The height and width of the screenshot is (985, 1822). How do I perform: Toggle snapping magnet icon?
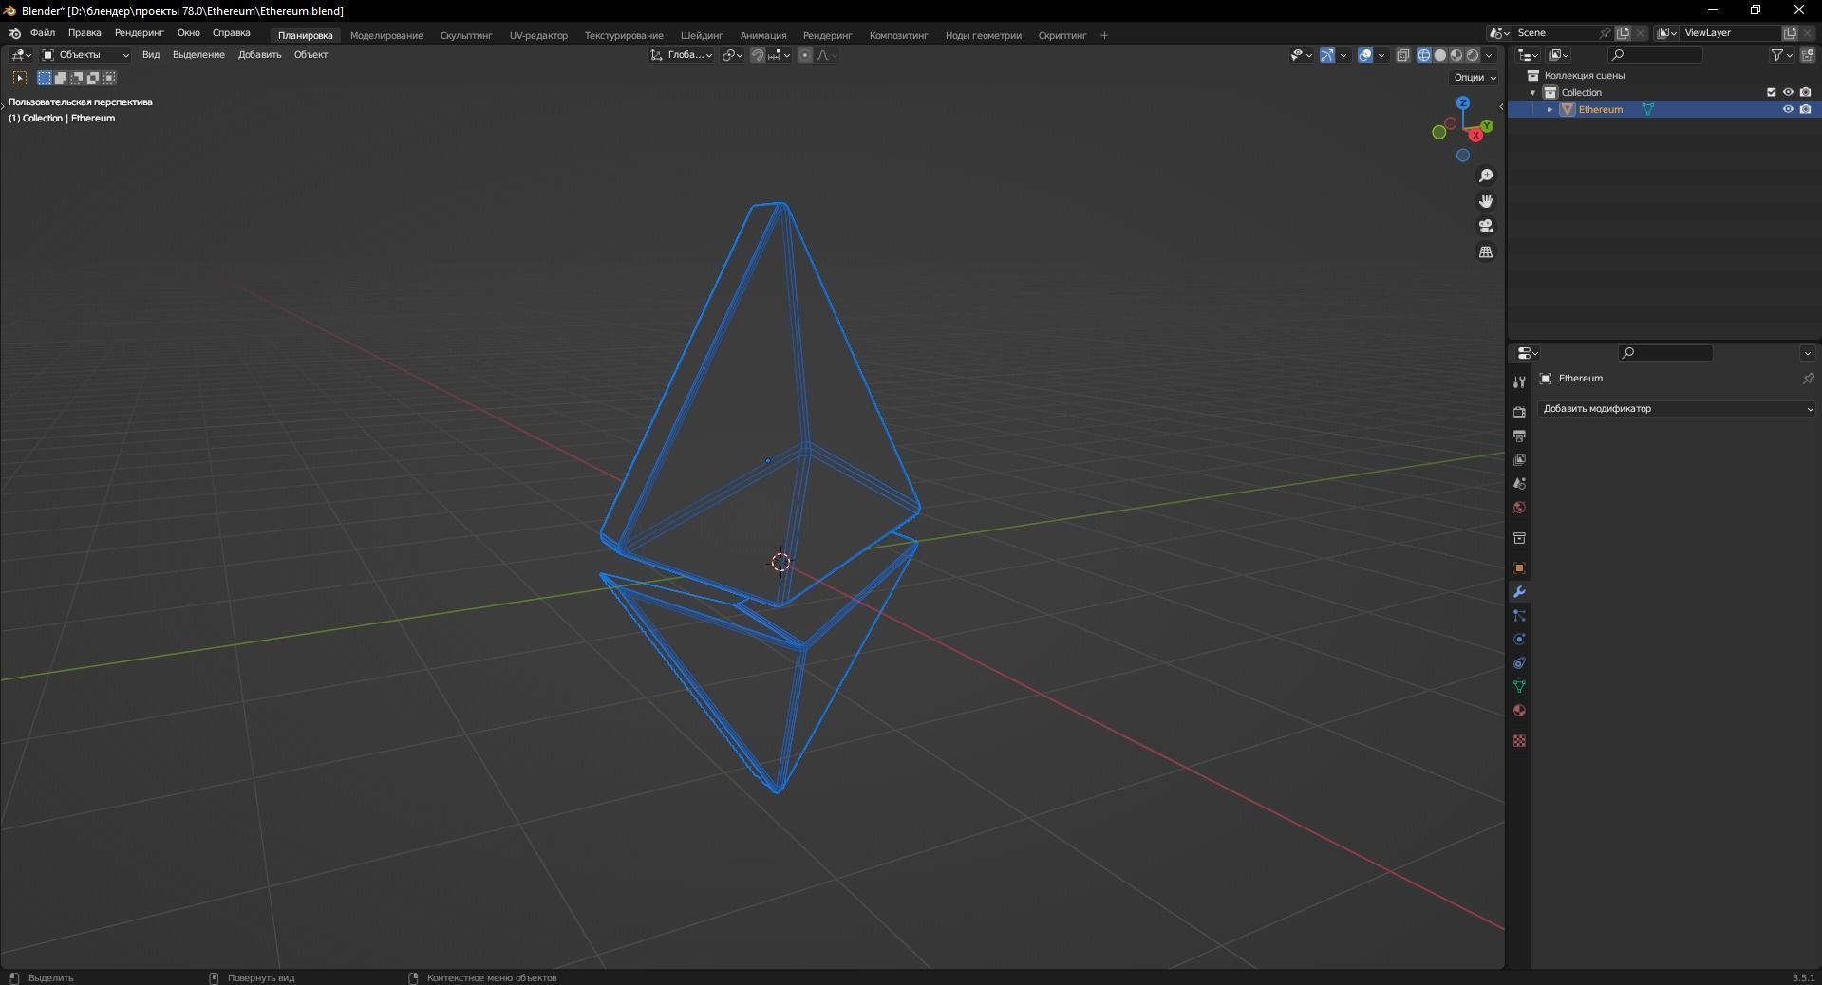(758, 55)
